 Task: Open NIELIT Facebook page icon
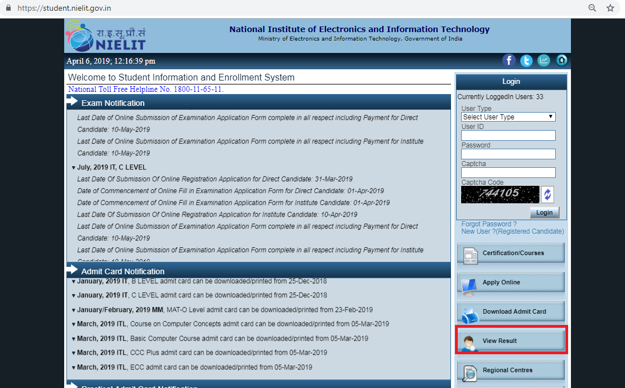pos(508,61)
